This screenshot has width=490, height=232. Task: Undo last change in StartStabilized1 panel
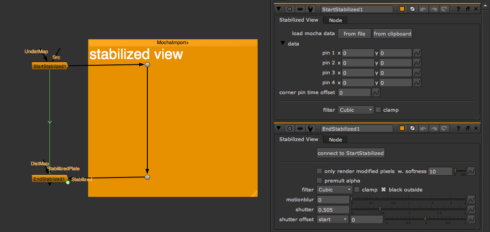pyautogui.click(x=423, y=9)
